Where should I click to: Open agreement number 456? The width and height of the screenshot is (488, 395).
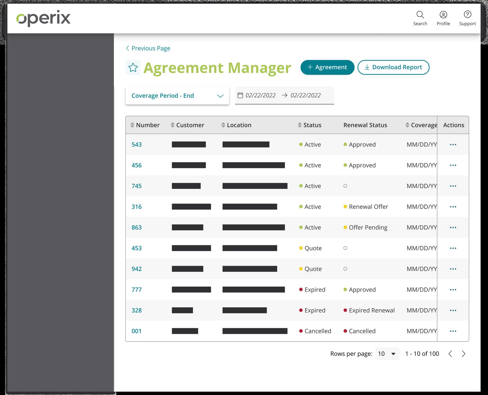(137, 165)
